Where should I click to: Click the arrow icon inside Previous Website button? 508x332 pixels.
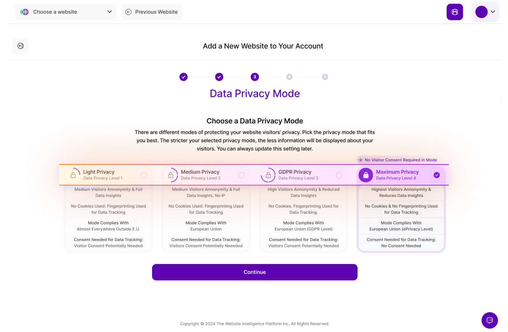(129, 12)
